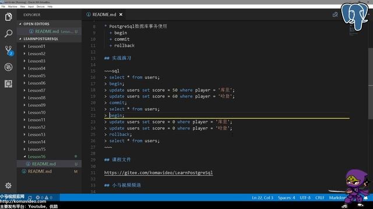
Task: Open the Explorer view in activity bar
Action: coord(8,17)
